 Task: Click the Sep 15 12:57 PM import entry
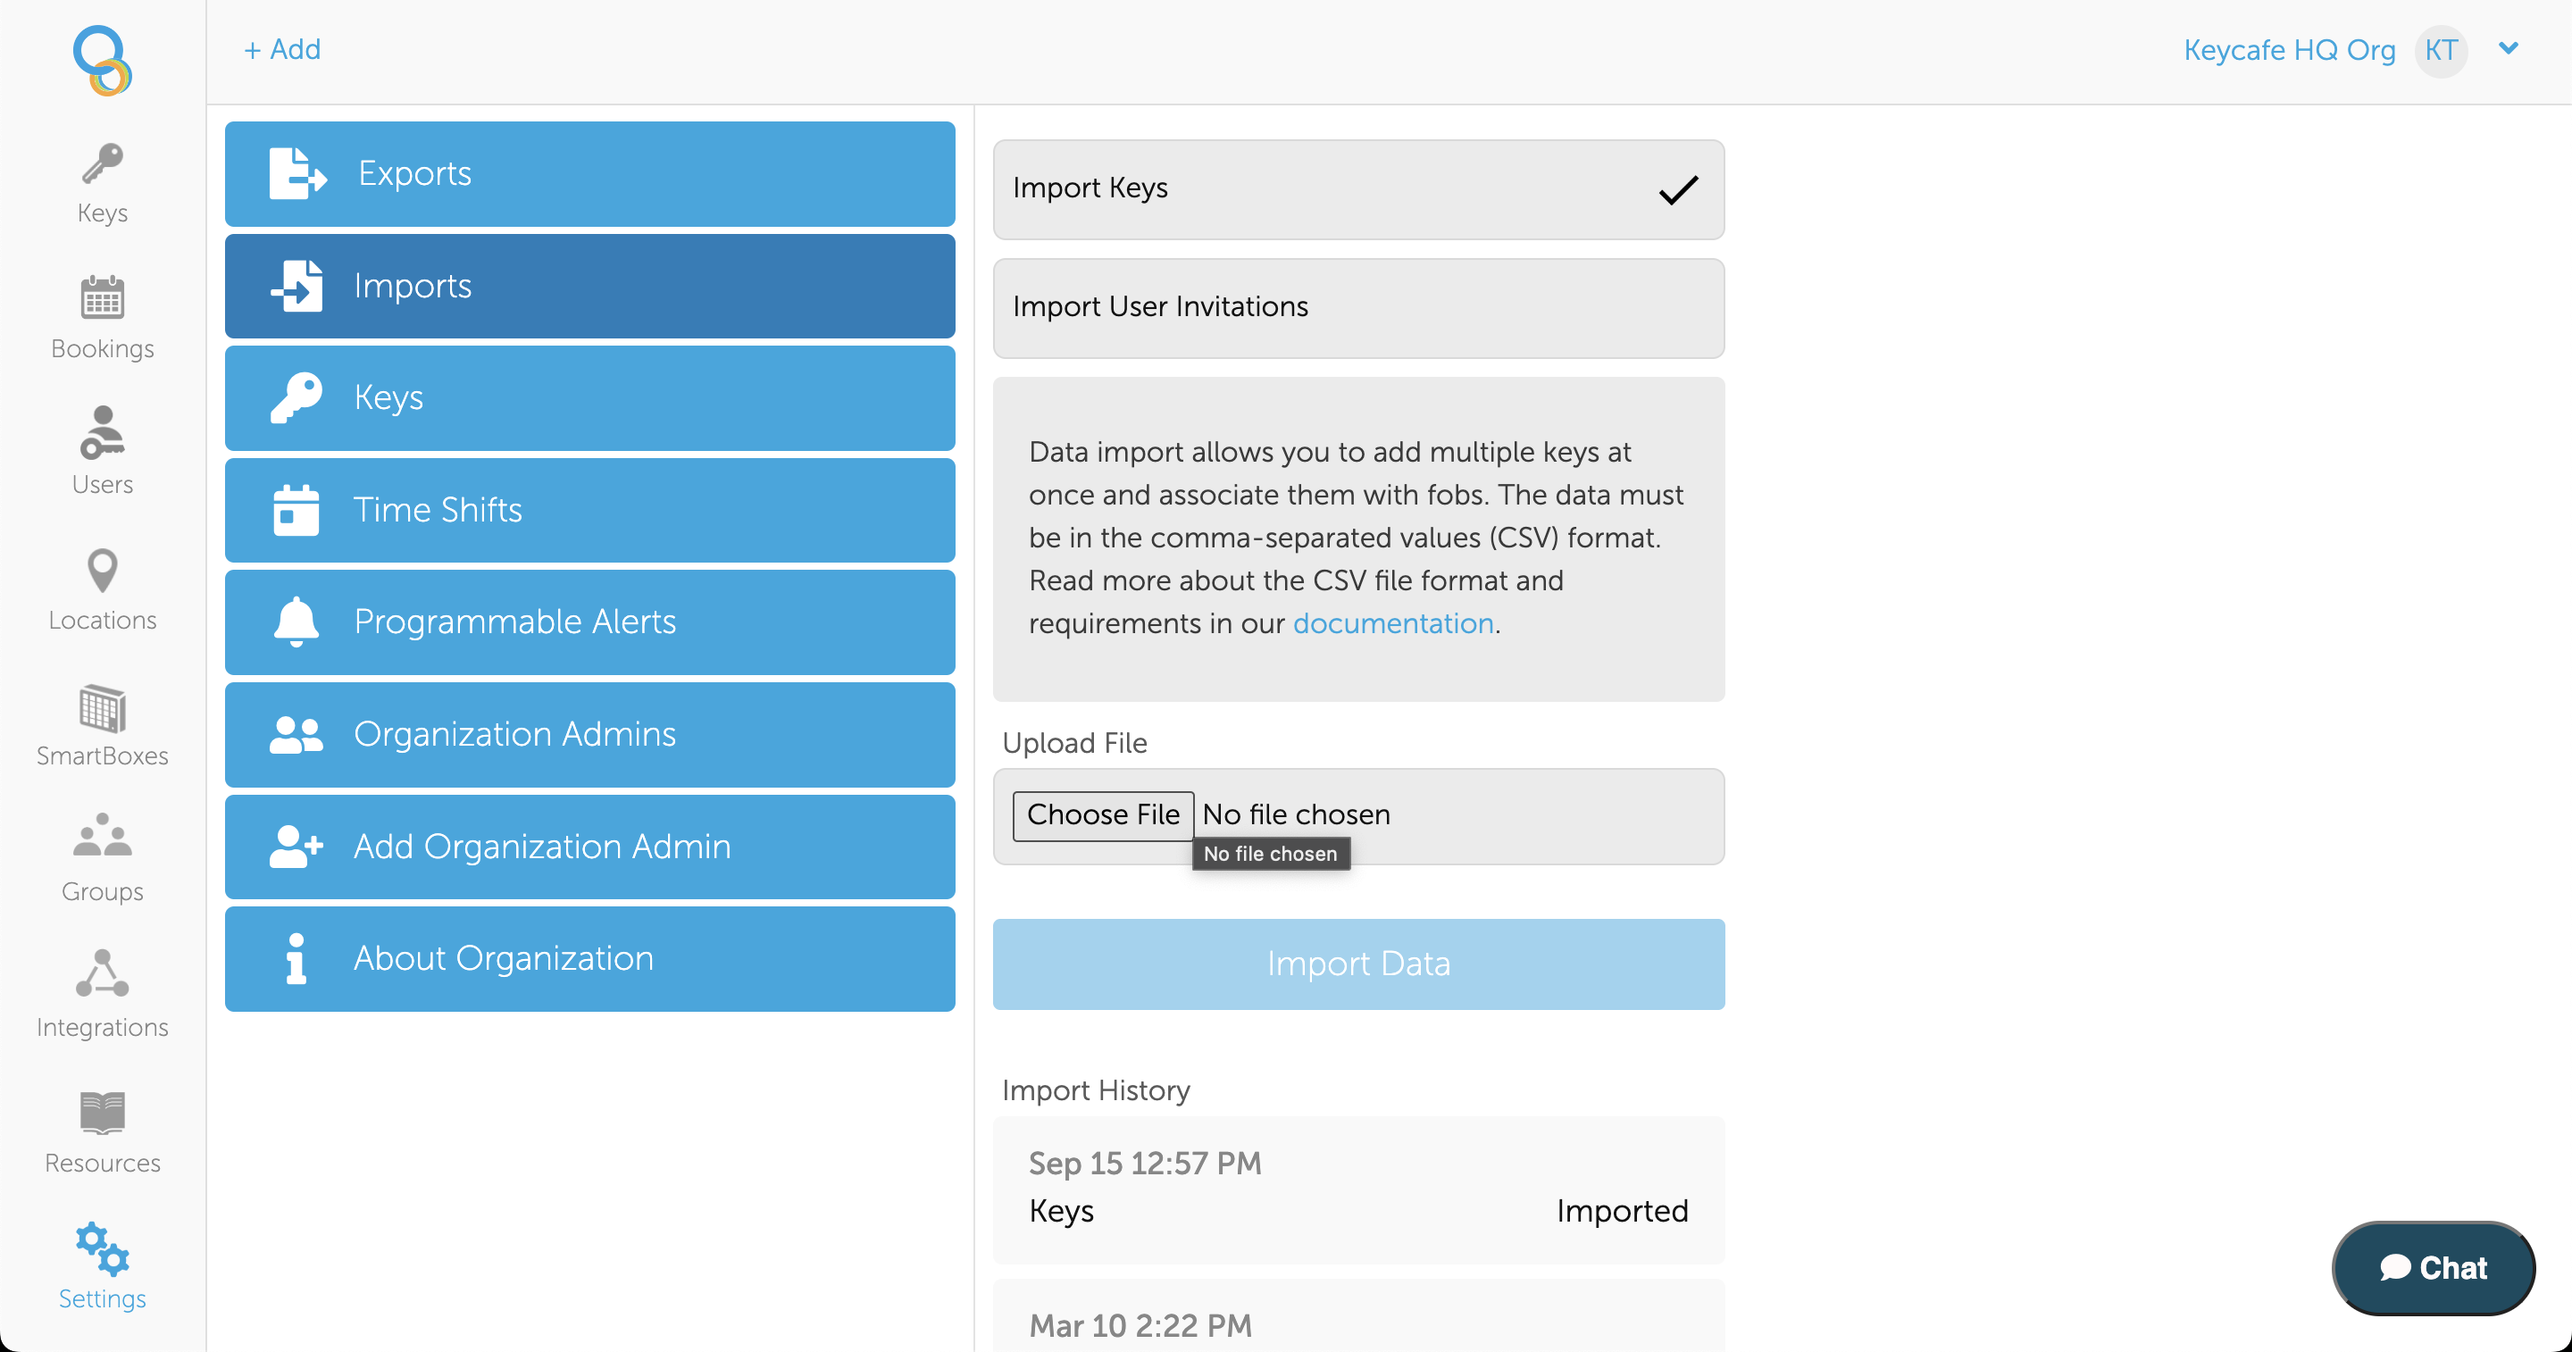1359,1189
